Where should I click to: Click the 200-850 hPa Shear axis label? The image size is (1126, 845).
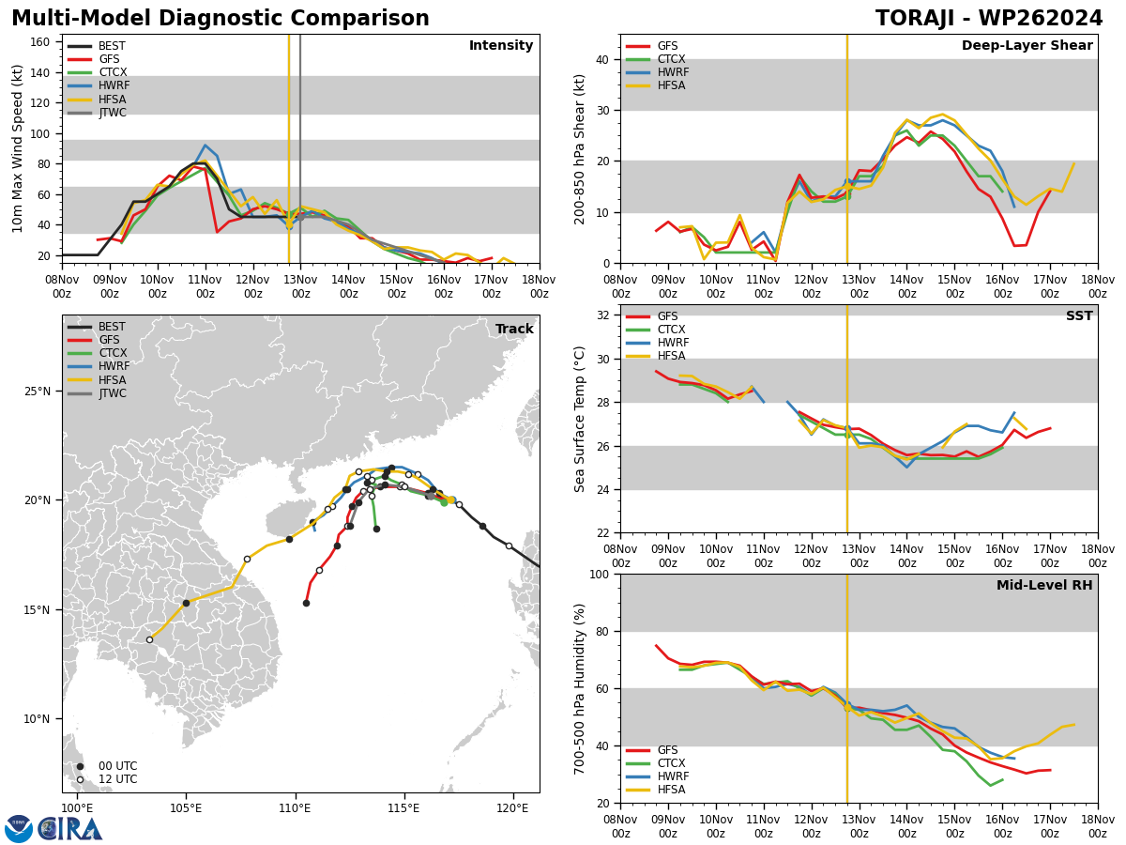(x=580, y=148)
